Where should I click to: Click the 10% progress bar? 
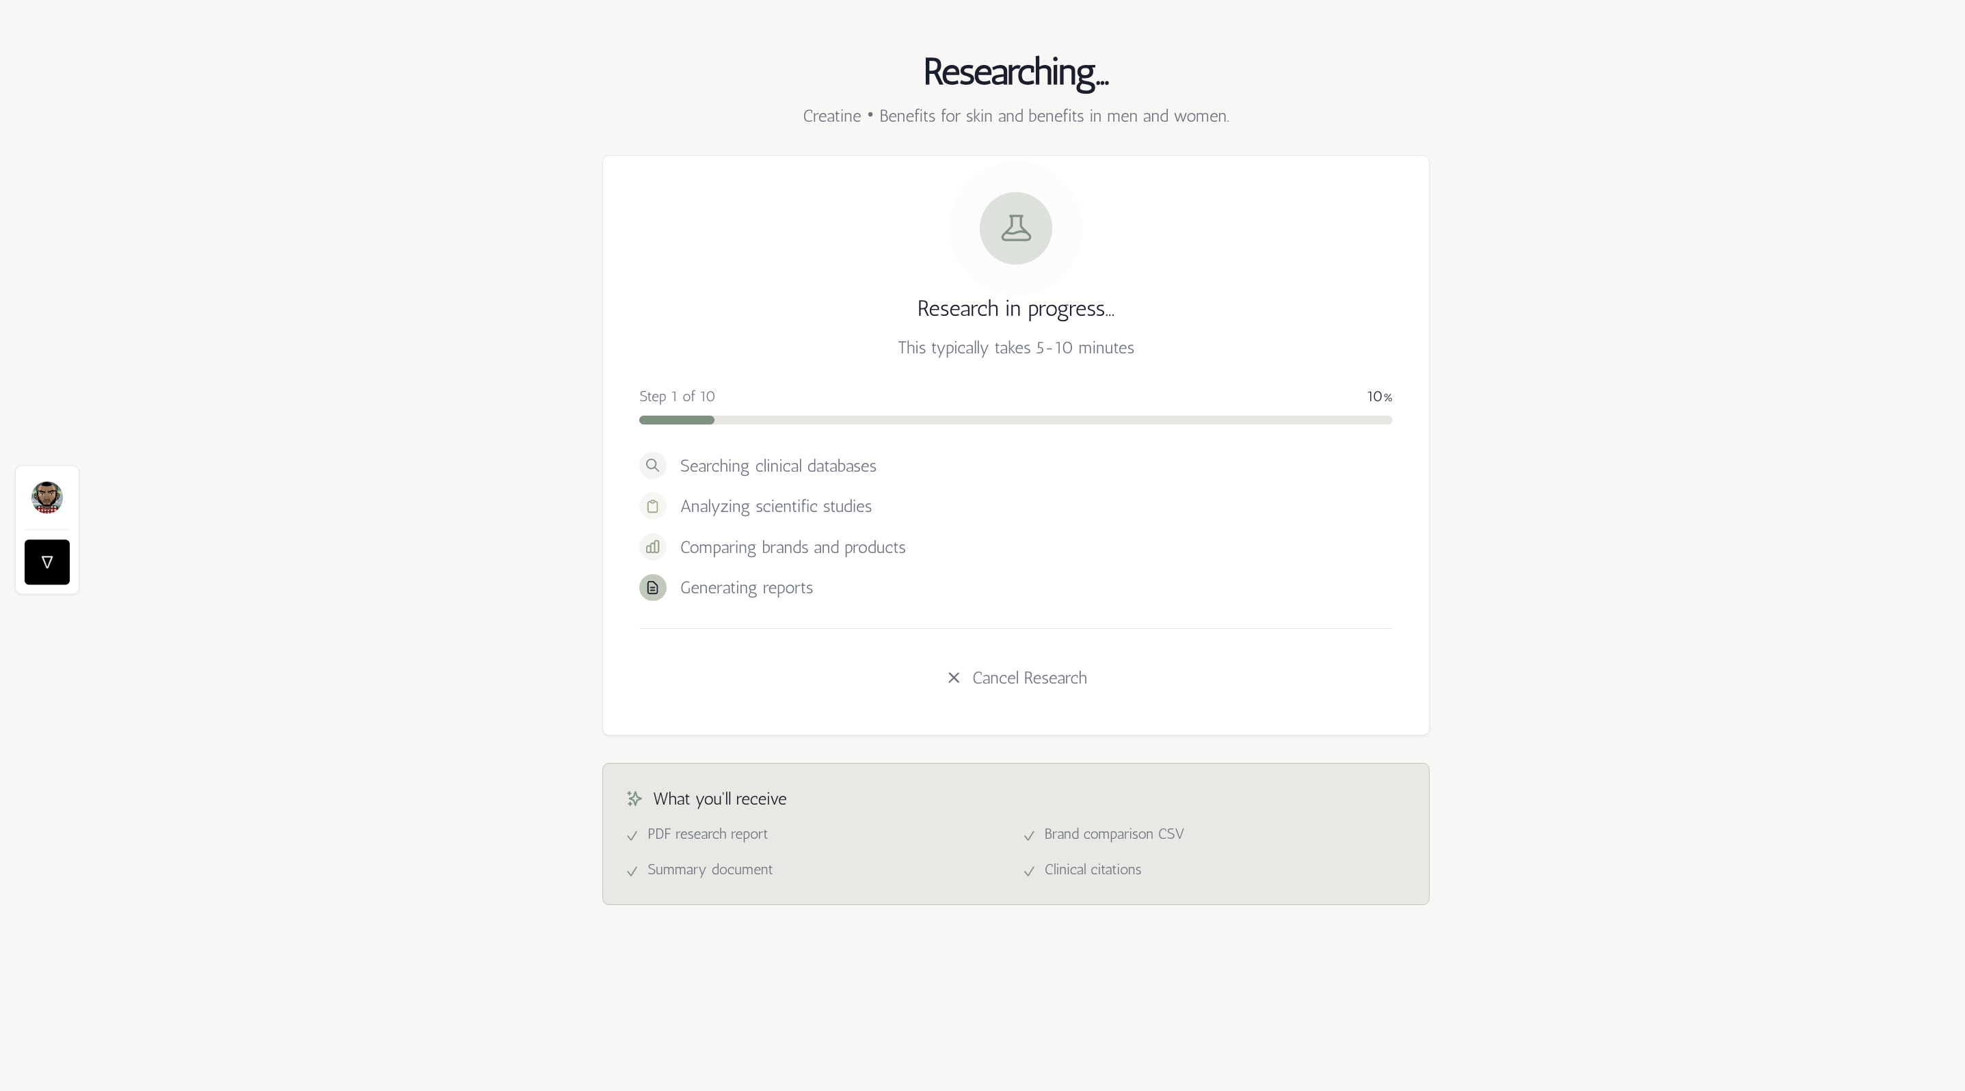click(x=1015, y=419)
